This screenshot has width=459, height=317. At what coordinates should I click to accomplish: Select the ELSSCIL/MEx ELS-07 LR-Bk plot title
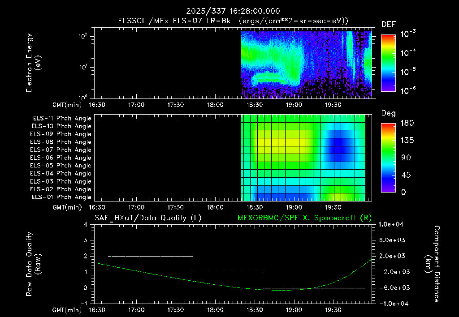(x=233, y=21)
